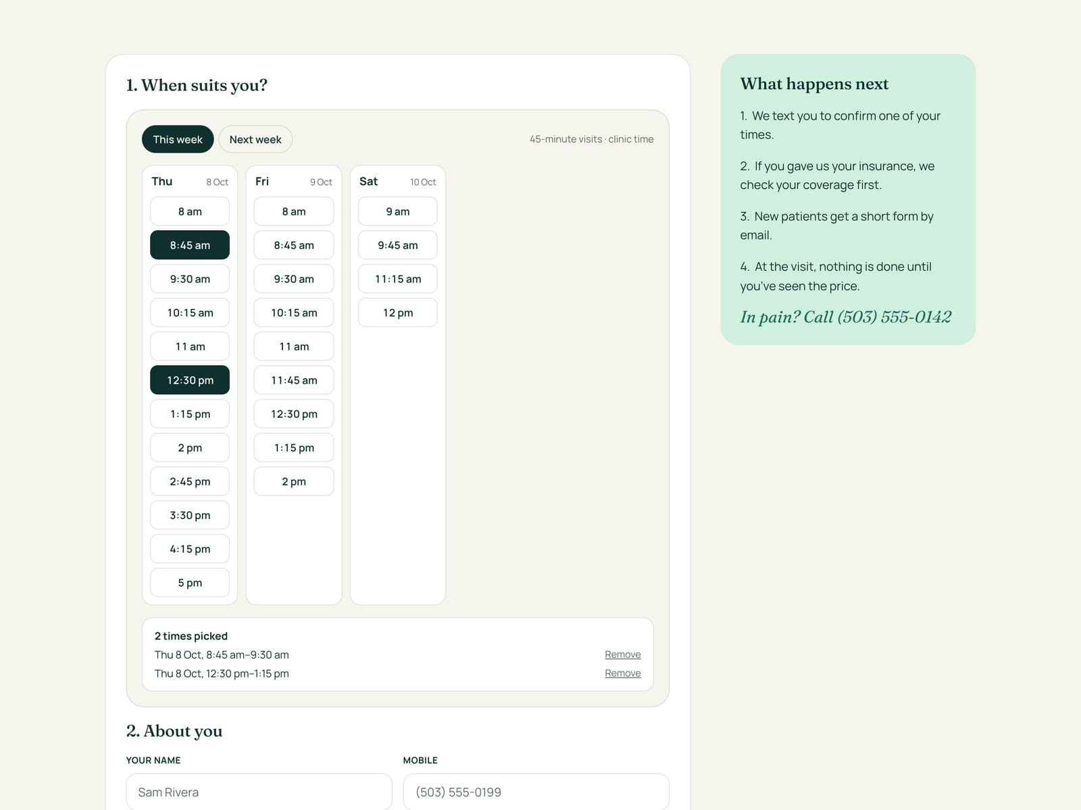Image resolution: width=1081 pixels, height=810 pixels.
Task: Unselect Thursday 12:30 pm slot
Action: pos(190,380)
